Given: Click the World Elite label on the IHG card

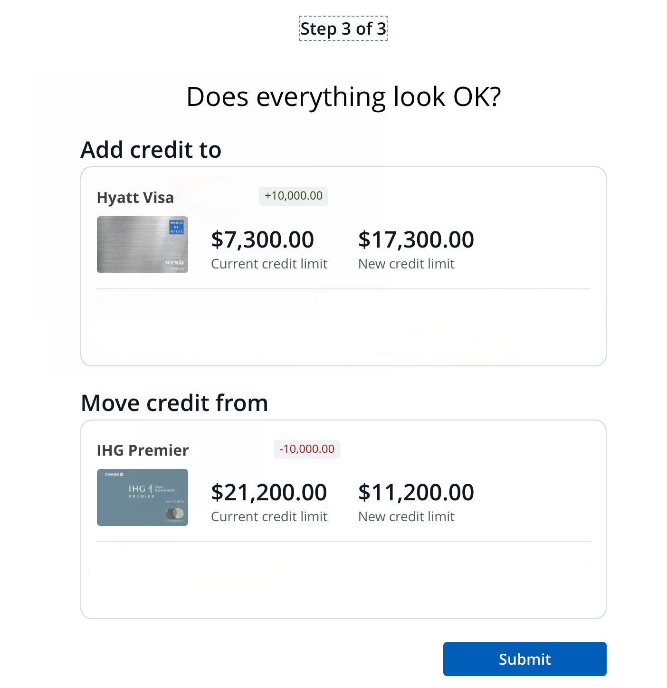Looking at the screenshot, I should (175, 501).
